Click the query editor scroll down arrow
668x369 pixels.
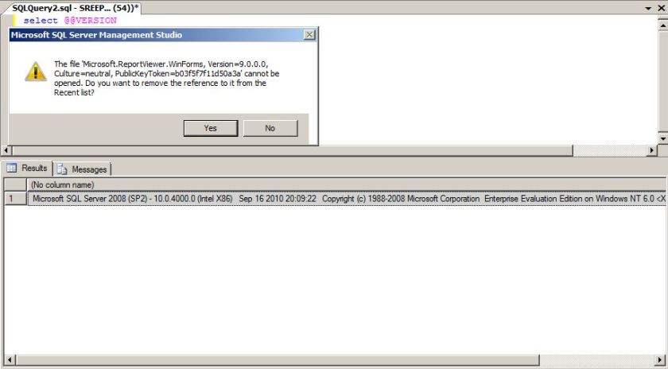tap(662, 138)
